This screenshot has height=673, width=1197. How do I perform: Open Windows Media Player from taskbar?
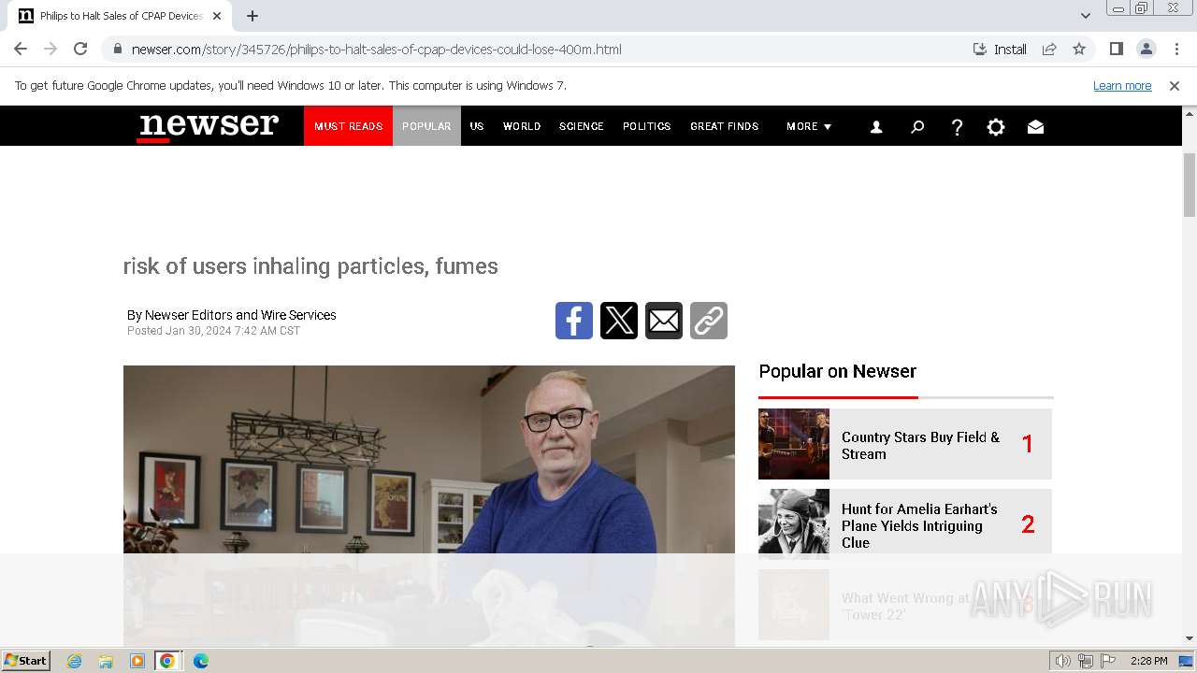pyautogui.click(x=137, y=661)
